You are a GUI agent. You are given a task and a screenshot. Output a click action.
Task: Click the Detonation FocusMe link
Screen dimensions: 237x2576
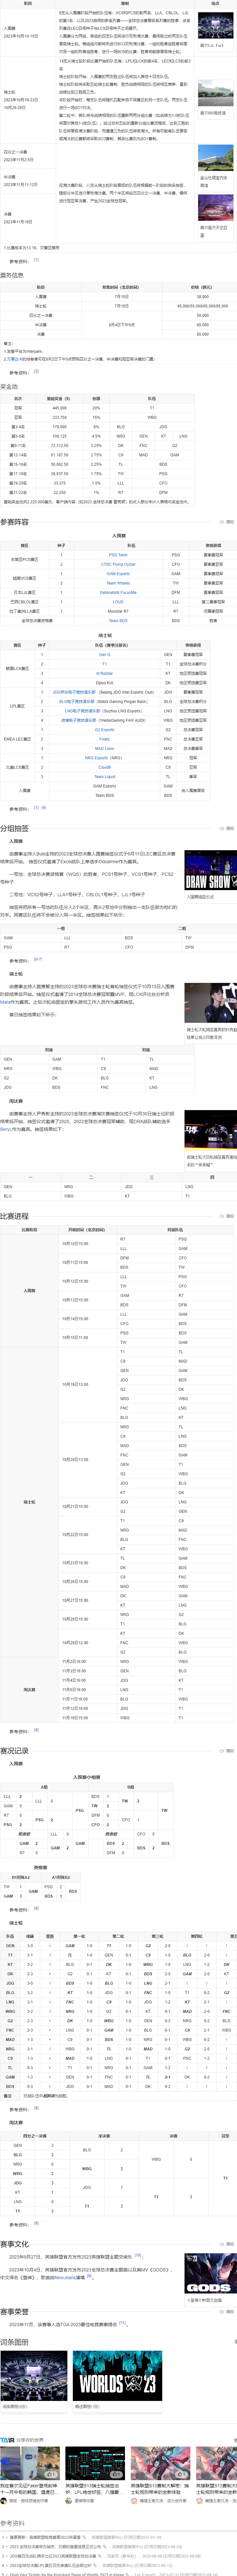118,592
